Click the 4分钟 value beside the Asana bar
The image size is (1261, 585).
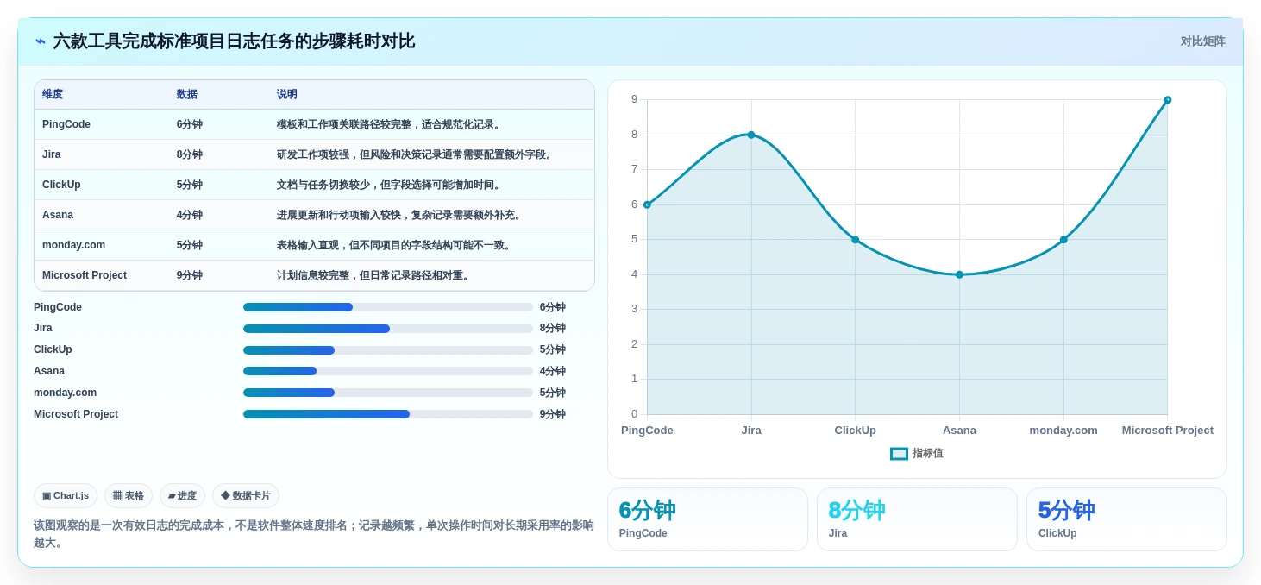(x=553, y=371)
